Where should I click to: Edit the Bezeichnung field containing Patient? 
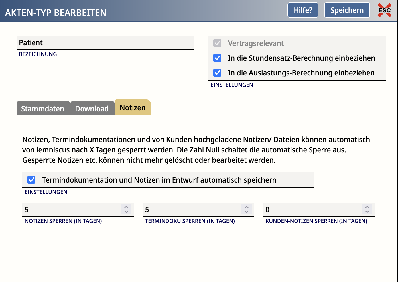click(105, 43)
